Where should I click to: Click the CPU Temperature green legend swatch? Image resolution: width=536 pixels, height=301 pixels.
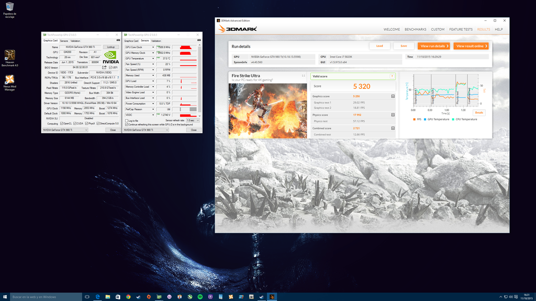453,120
